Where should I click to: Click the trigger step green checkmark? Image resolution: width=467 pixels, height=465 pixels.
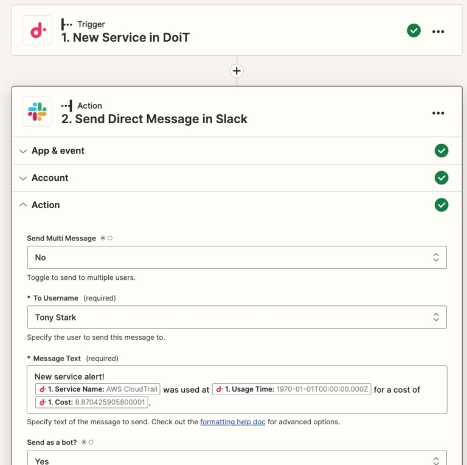pyautogui.click(x=413, y=30)
